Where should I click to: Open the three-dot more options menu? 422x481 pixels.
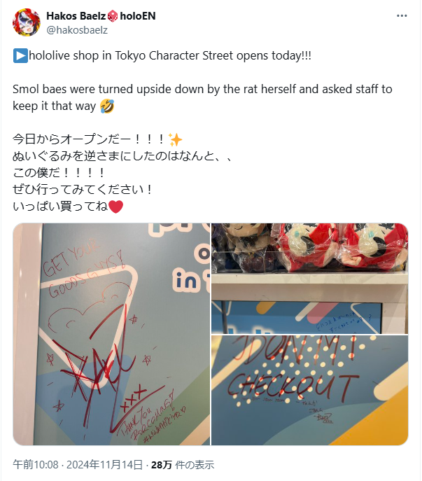(x=402, y=16)
